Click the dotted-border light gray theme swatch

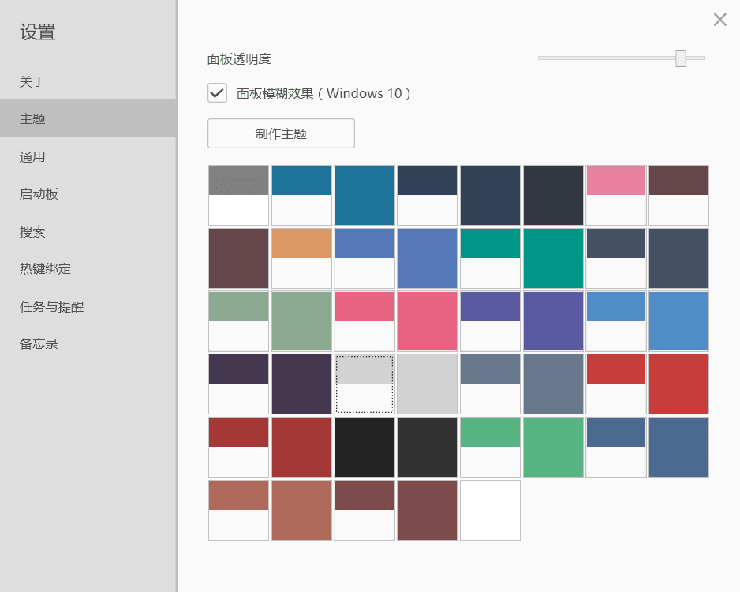364,384
